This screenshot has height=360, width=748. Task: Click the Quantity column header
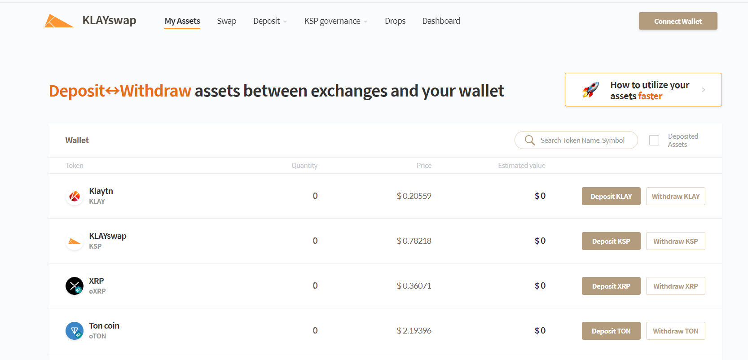pos(304,166)
